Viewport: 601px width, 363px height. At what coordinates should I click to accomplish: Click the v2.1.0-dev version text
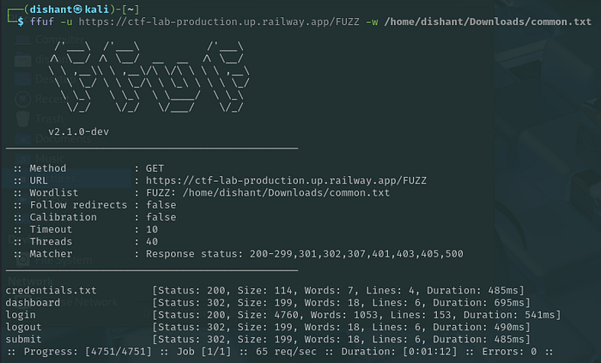(79, 131)
